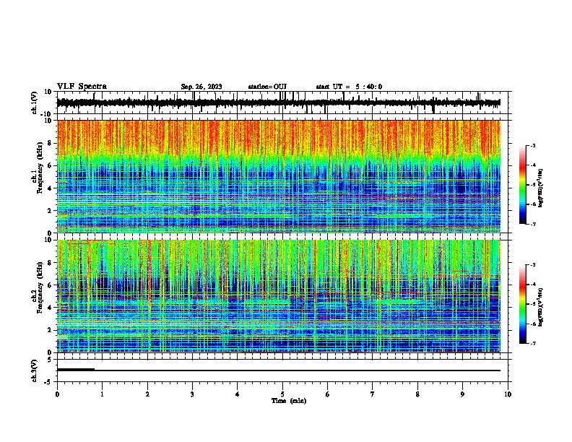Click the ch.2 color scale bar
Image resolution: width=572 pixels, height=442 pixels.
[523, 304]
